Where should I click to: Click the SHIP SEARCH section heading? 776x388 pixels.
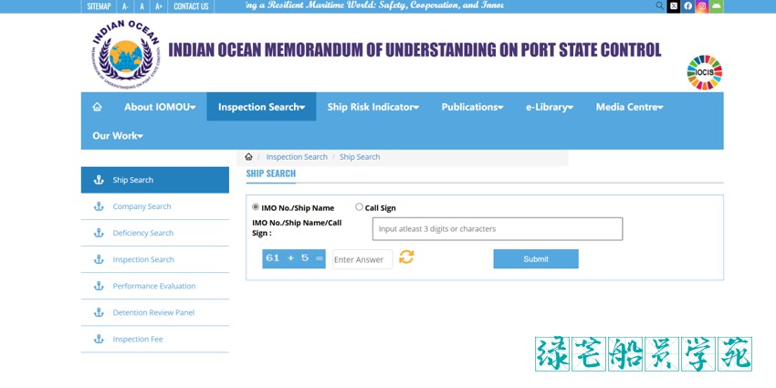tap(271, 173)
